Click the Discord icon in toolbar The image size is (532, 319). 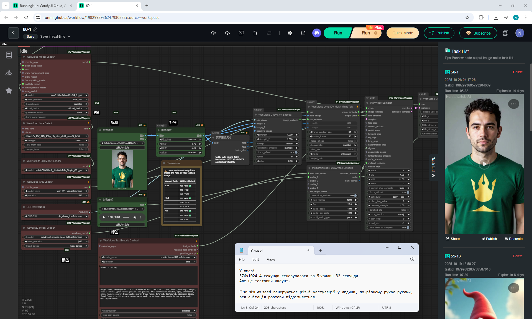pyautogui.click(x=316, y=33)
